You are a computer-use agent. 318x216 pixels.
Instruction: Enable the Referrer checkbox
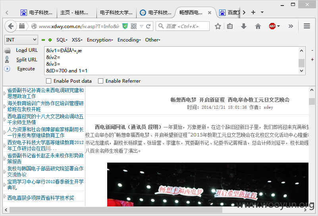click(100, 81)
